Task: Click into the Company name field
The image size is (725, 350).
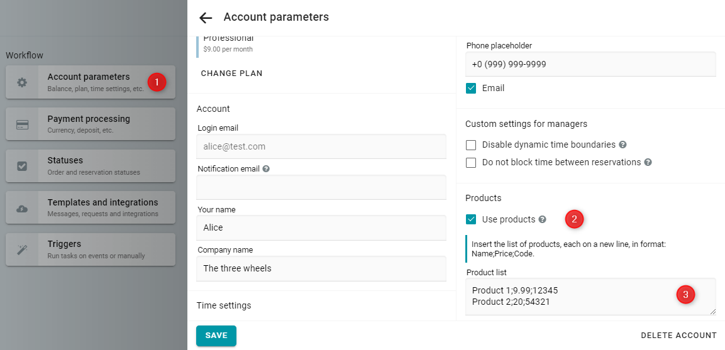Action: point(321,268)
